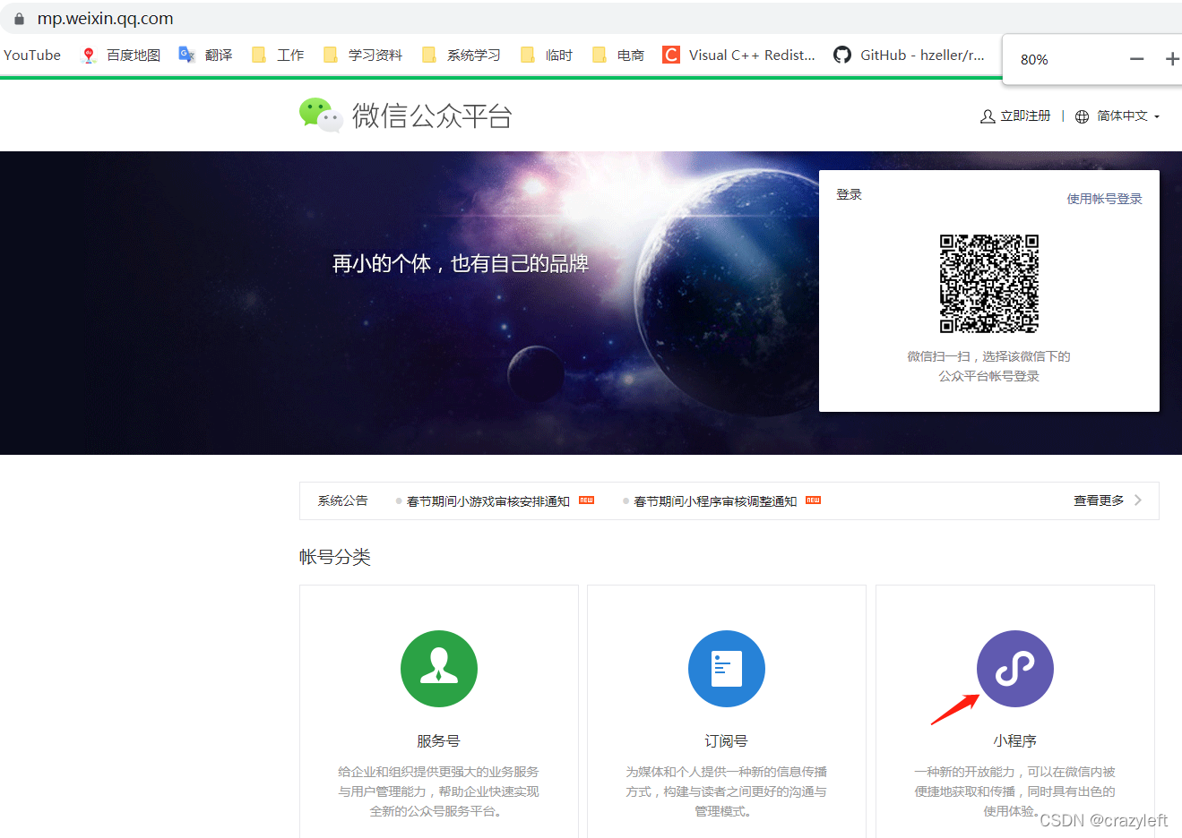Image resolution: width=1182 pixels, height=838 pixels.
Task: Click the purple 小程序 icon
Action: pyautogui.click(x=1015, y=669)
